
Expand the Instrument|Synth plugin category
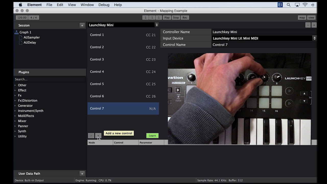pos(15,111)
